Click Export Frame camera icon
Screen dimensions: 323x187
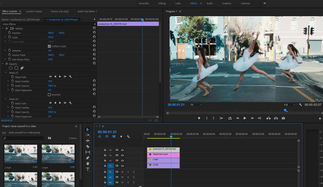283,118
